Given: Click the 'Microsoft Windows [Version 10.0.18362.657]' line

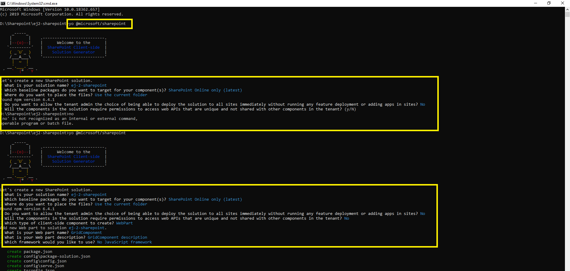Looking at the screenshot, I should tap(50, 9).
